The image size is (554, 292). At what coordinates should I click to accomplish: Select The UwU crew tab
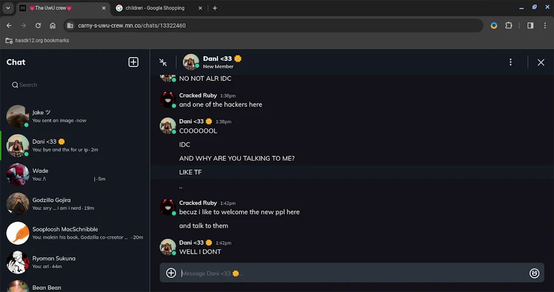click(x=63, y=8)
